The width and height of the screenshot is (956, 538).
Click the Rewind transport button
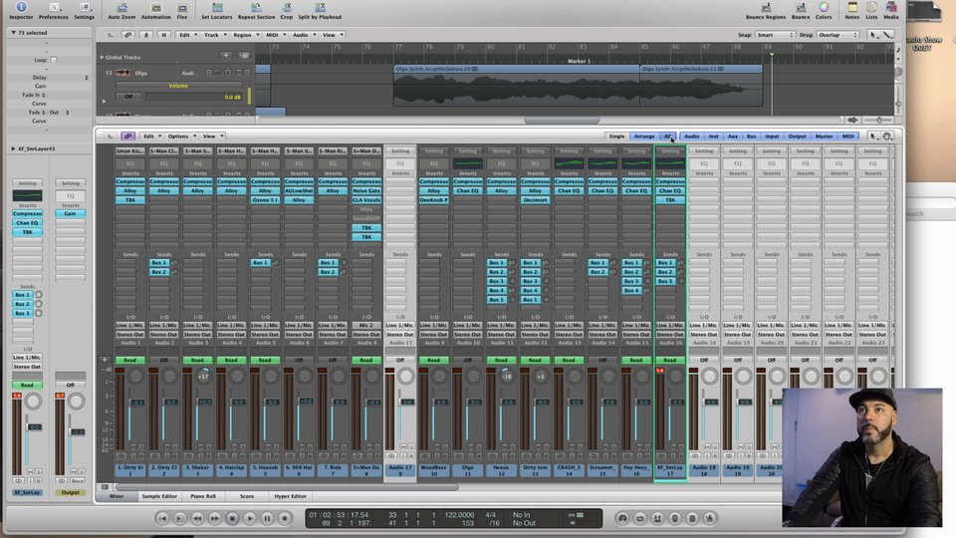tap(197, 518)
